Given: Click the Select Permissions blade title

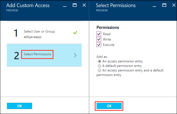Looking at the screenshot, I should point(116,5).
